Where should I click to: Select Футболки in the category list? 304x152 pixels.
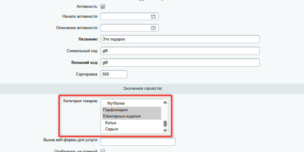[132, 103]
